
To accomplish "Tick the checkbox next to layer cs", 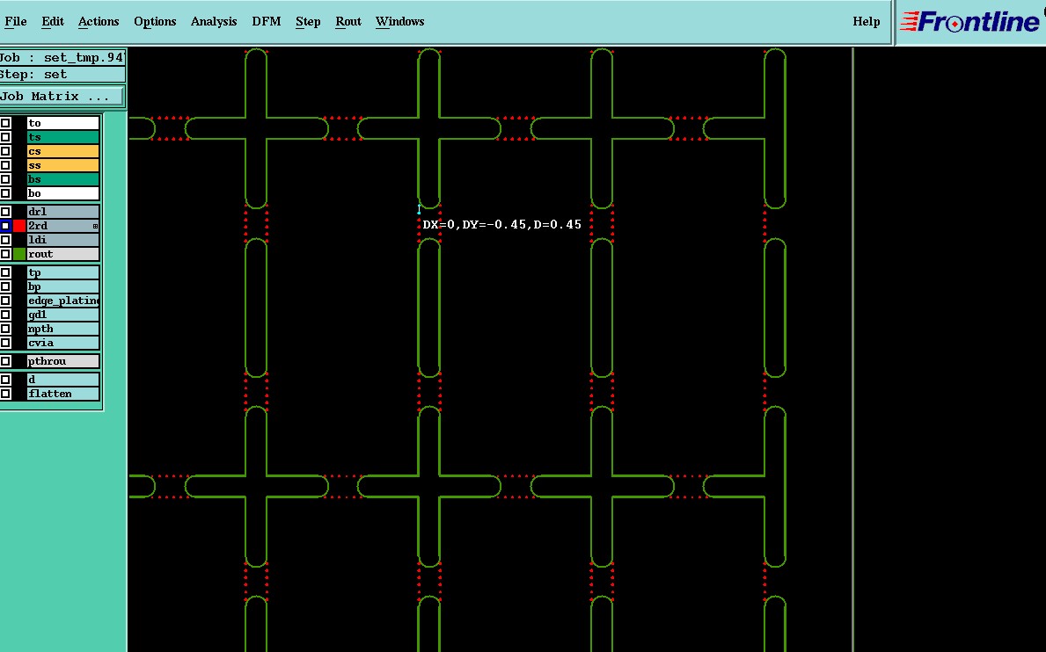I will click(5, 151).
